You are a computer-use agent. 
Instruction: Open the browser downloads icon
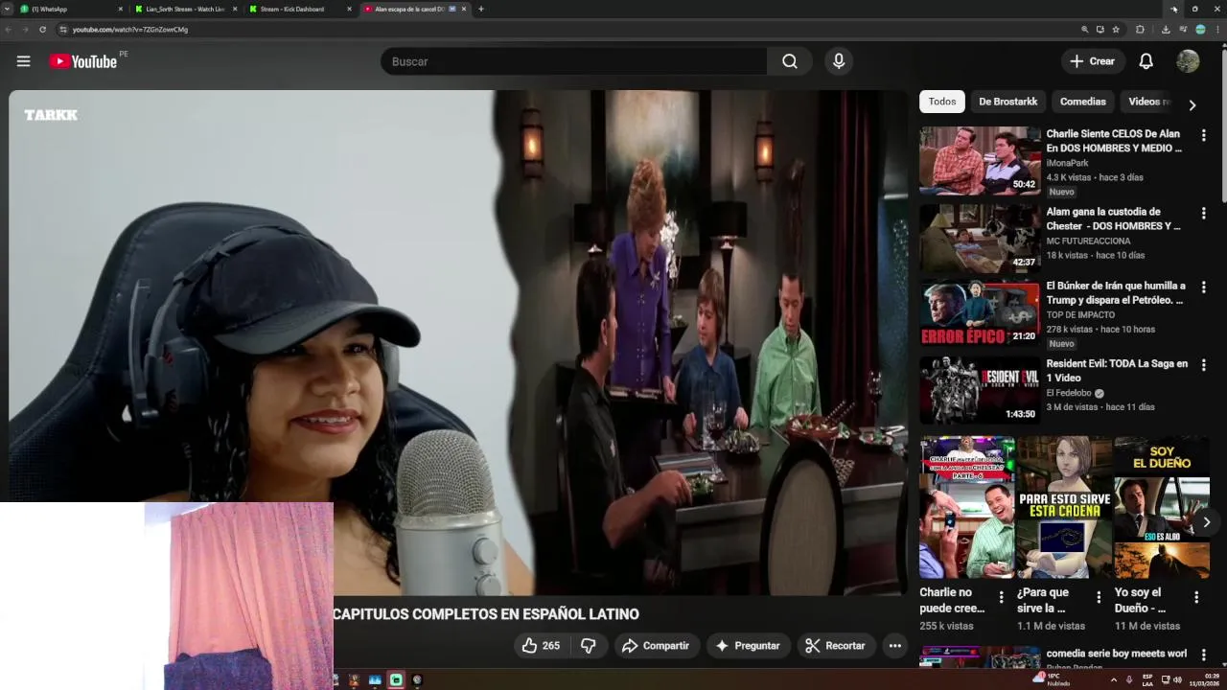click(1166, 30)
